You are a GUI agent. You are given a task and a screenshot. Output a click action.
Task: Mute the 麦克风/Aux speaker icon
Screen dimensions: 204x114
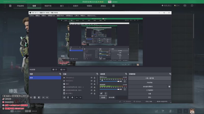[x=121, y=81]
